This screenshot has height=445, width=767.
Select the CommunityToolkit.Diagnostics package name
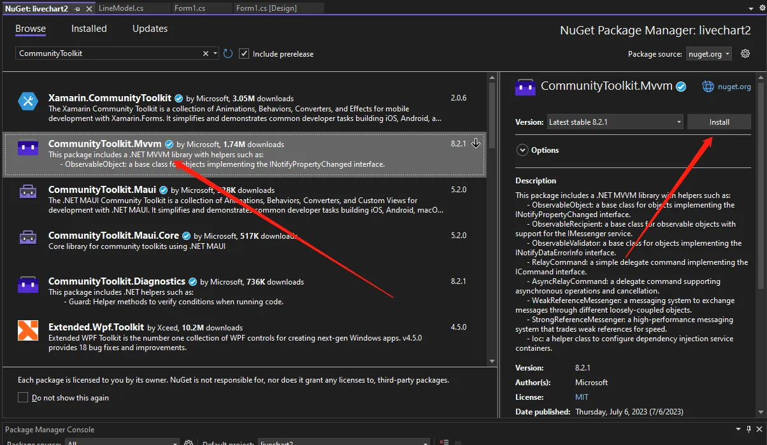click(x=117, y=281)
